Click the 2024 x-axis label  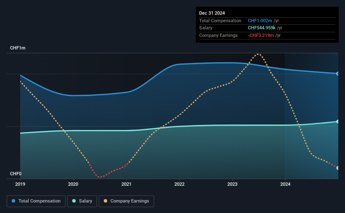pyautogui.click(x=285, y=184)
